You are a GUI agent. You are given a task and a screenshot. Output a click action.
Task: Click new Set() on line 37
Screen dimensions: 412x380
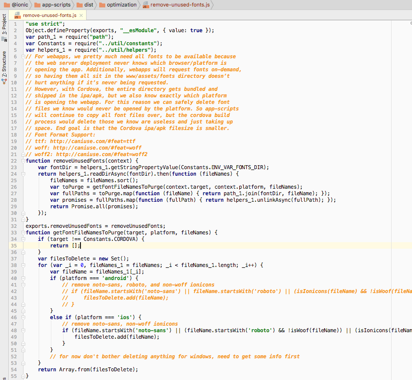click(112, 259)
